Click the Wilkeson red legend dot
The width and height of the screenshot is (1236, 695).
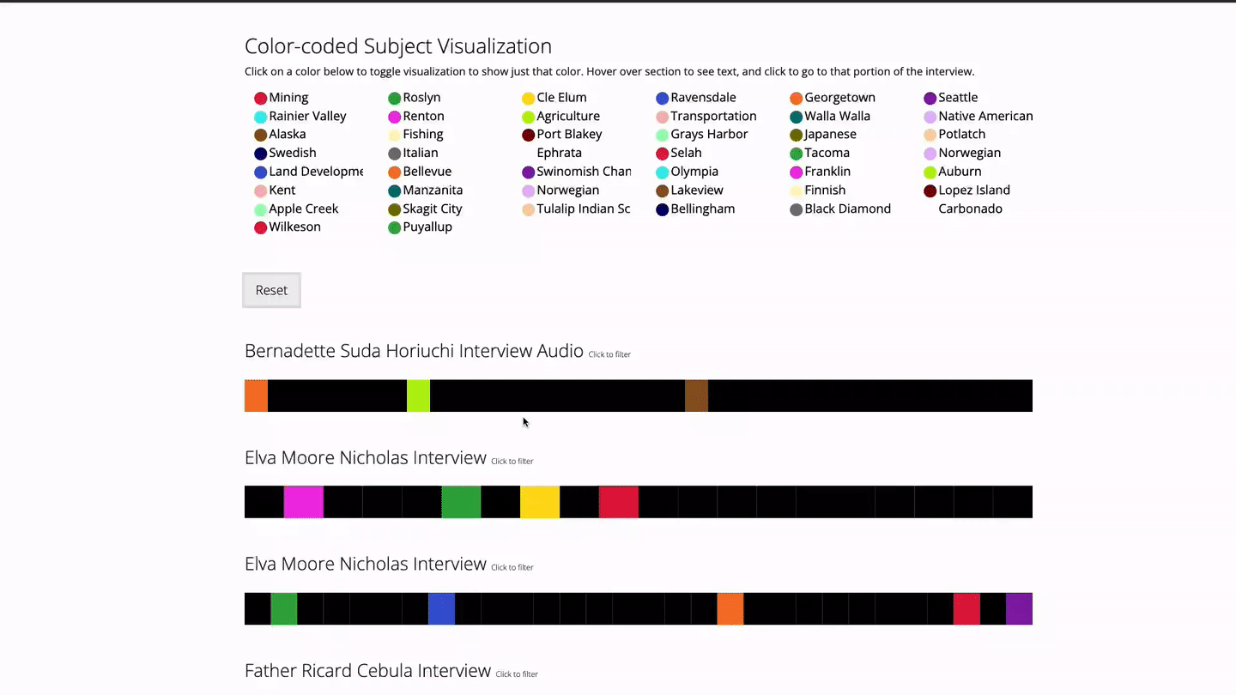(x=261, y=228)
